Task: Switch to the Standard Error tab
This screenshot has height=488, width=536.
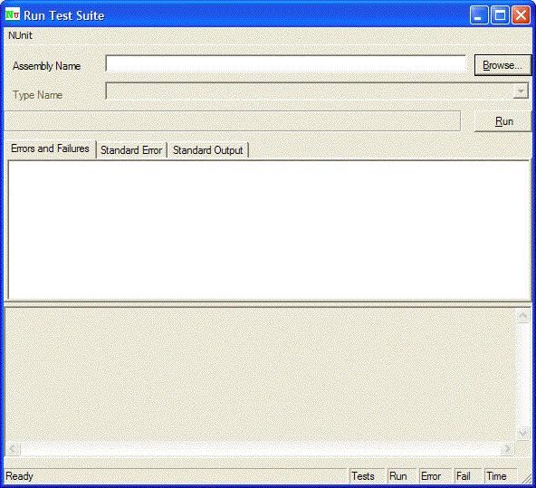Action: click(x=131, y=150)
